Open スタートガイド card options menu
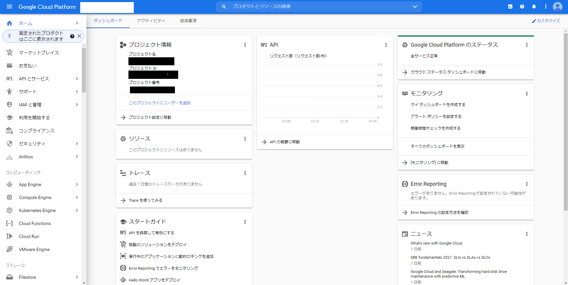This screenshot has height=285, width=568. pyautogui.click(x=245, y=222)
